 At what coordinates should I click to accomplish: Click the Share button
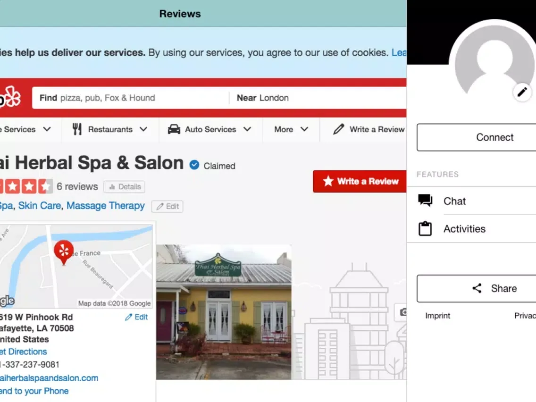[477, 288]
